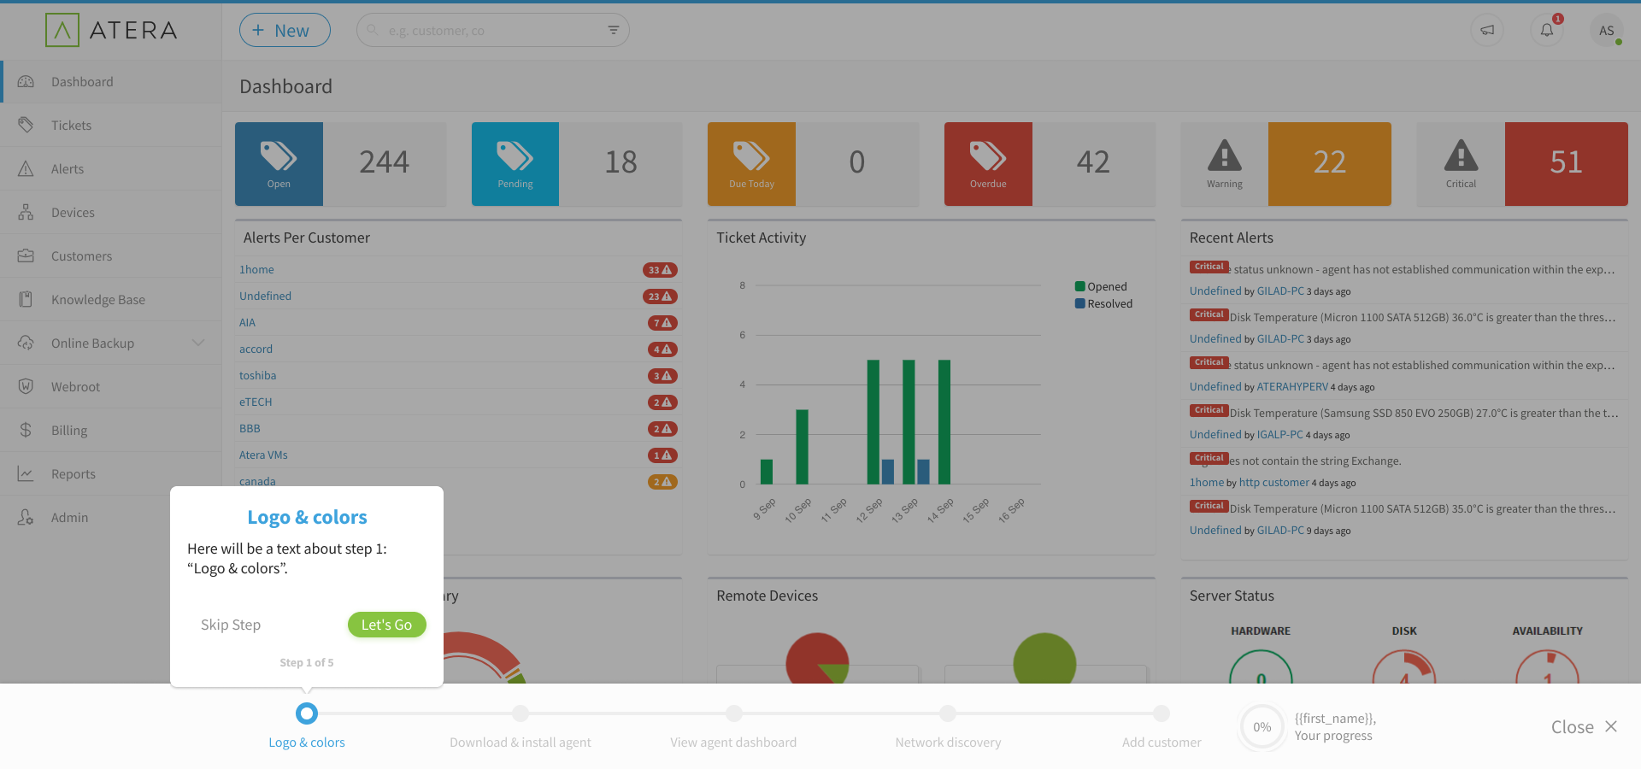Click the AS user avatar
Viewport: 1641px width, 769px height.
coord(1607,31)
